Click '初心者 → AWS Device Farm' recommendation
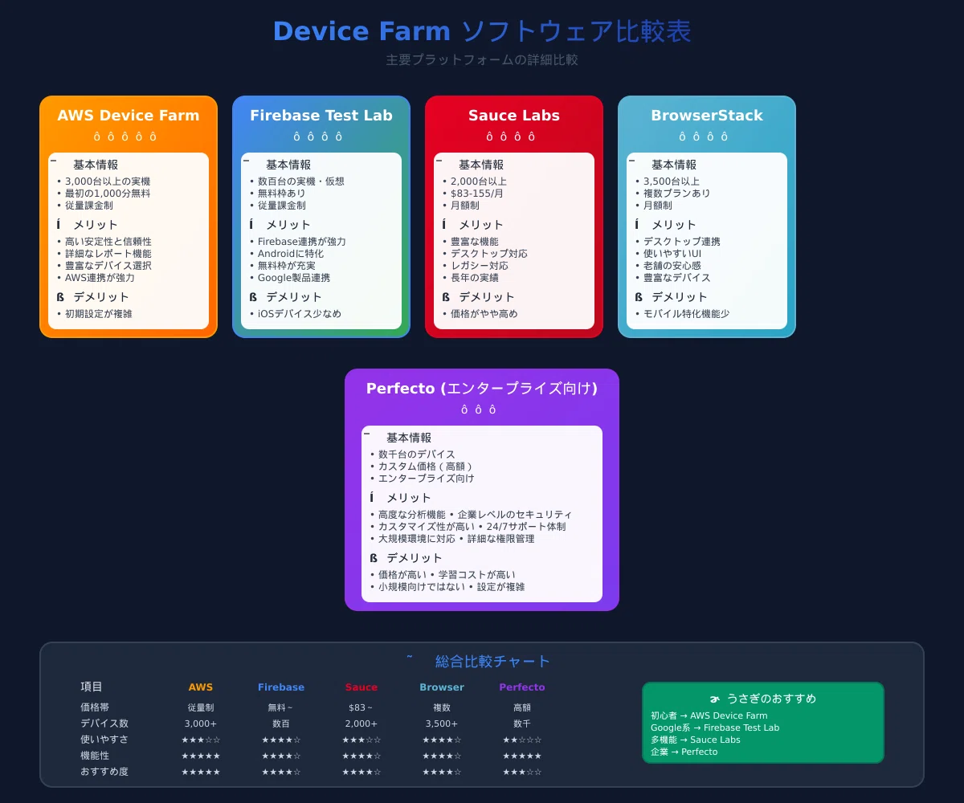The image size is (964, 803). [x=709, y=715]
